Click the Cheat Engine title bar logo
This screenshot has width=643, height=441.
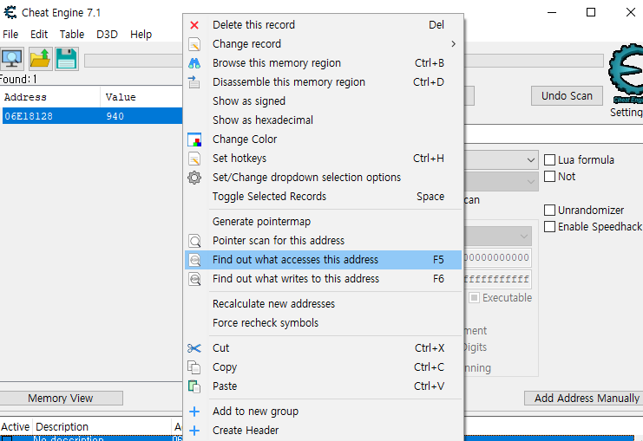click(x=10, y=12)
